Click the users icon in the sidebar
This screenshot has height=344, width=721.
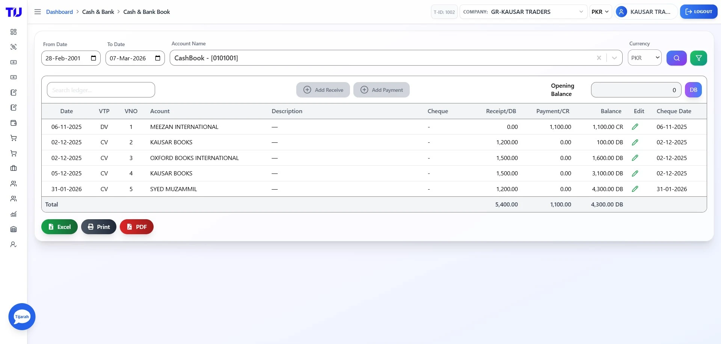(14, 184)
